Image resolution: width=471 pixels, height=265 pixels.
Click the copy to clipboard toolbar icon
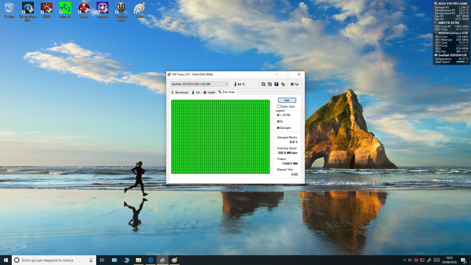pyautogui.click(x=263, y=84)
